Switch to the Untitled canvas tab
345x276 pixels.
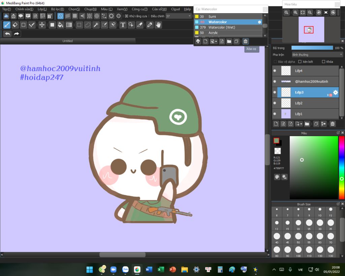67,41
